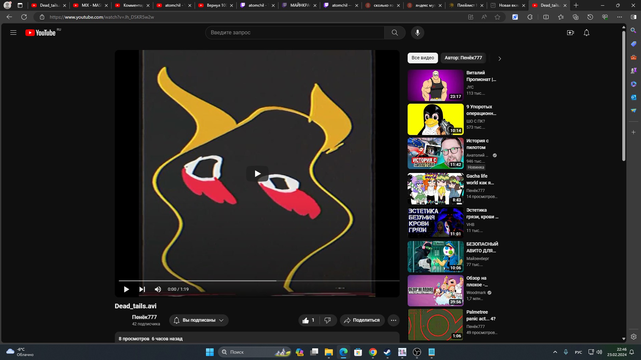Switch to the Новая вкладка tab
The image size is (641, 360).
click(507, 5)
